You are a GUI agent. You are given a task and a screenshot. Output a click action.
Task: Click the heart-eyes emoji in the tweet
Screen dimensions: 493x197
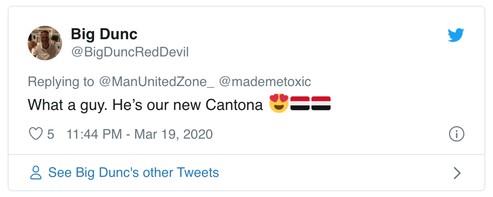point(279,104)
